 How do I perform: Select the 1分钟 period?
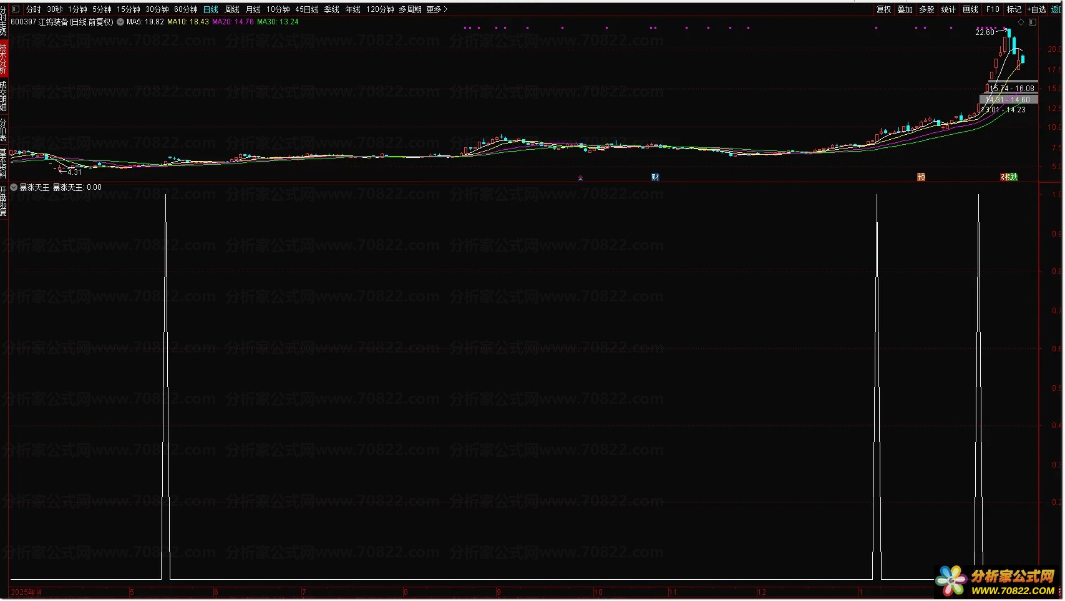(x=77, y=9)
